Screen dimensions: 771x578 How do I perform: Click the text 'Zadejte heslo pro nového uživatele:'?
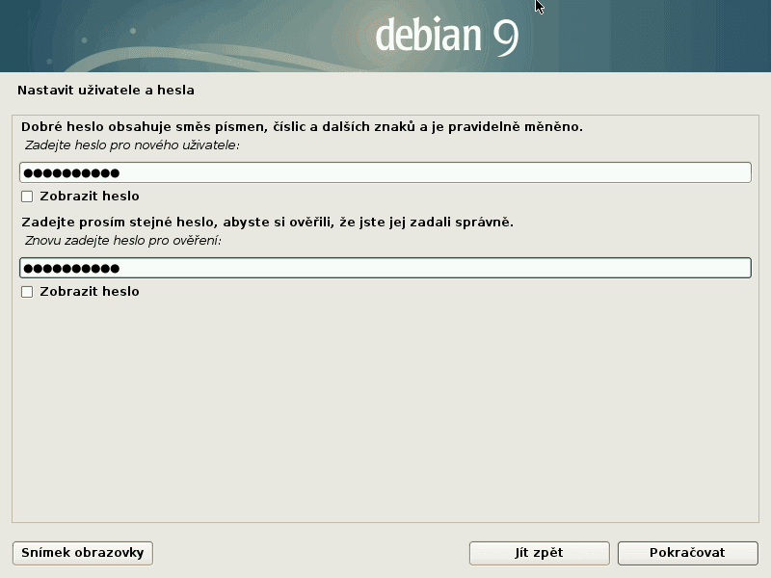[132, 145]
